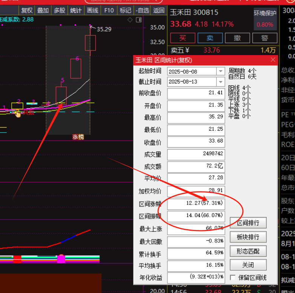
Task: Toggle the side panel layout icon
Action: click(139, 20)
